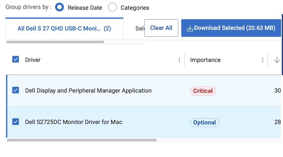This screenshot has height=157, width=283.
Task: Open the Driver column options menu
Action: [179, 60]
